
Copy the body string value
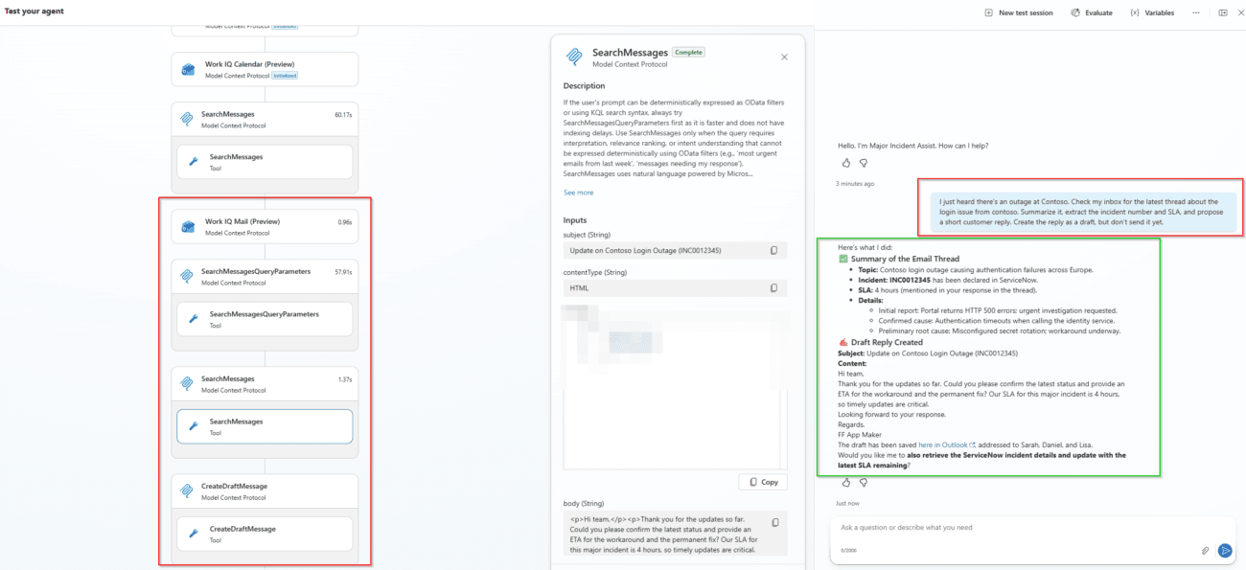click(x=774, y=522)
